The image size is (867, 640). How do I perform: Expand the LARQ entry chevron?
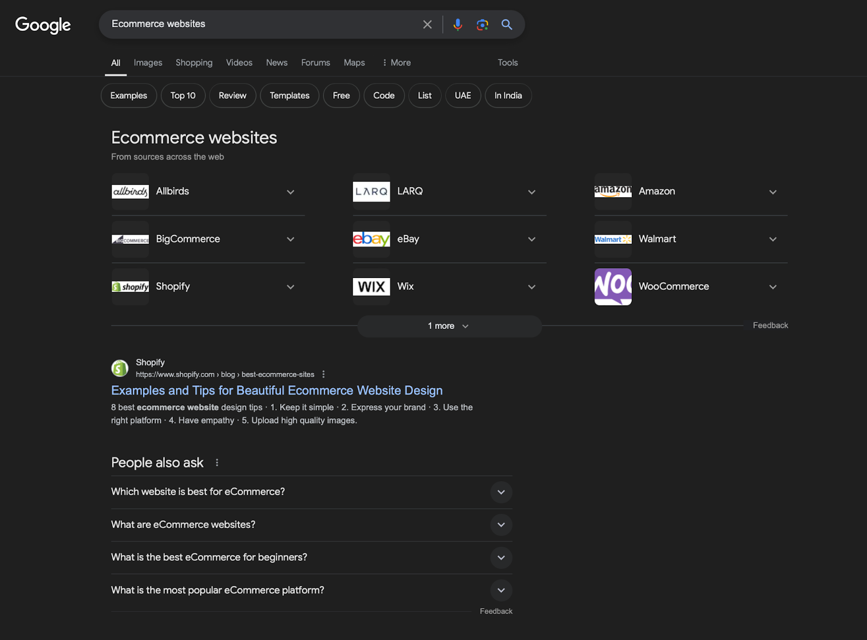(x=532, y=192)
